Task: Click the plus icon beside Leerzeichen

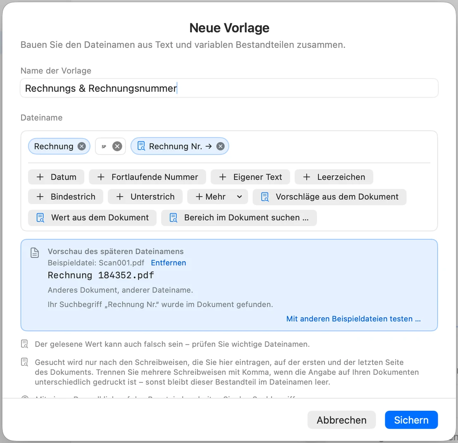Action: click(x=307, y=177)
